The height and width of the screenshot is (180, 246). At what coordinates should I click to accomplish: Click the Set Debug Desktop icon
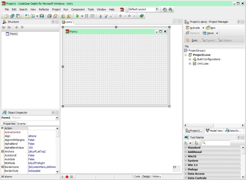pyautogui.click(x=171, y=10)
